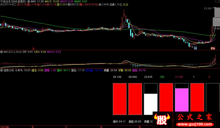The height and width of the screenshot is (128, 220).
Task: Click the 维度分析 indicator name
Action: pos(9,70)
